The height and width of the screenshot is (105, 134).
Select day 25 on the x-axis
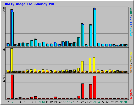(102, 102)
